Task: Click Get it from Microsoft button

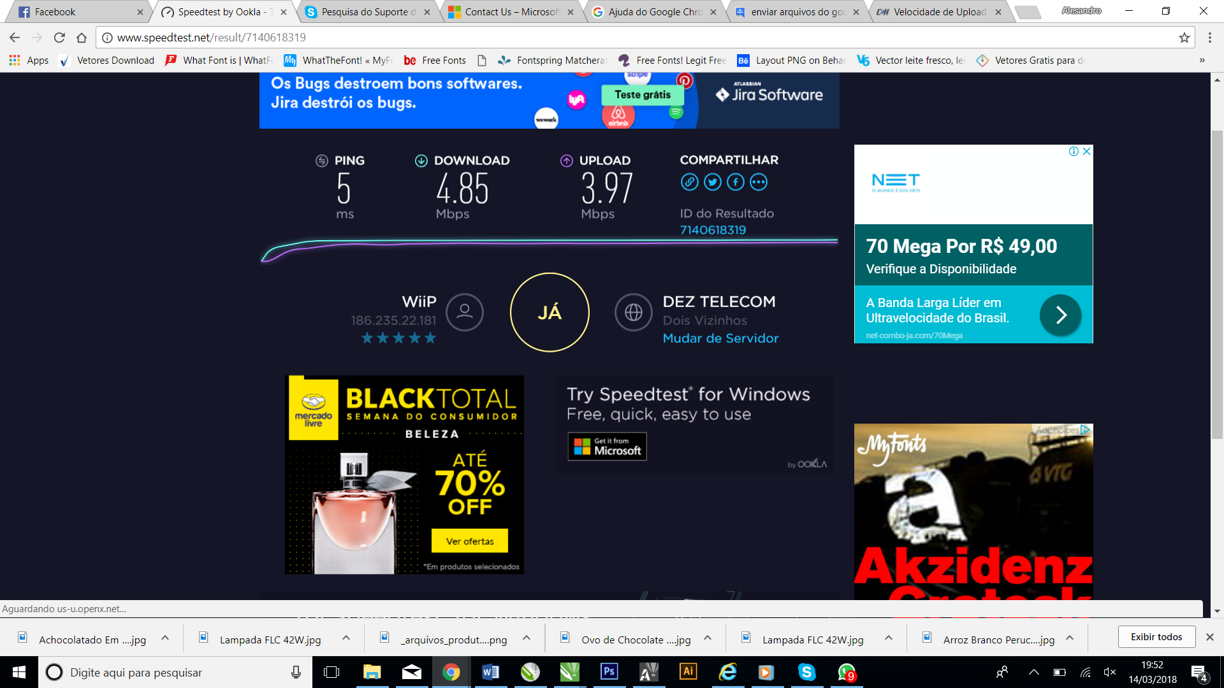Action: pyautogui.click(x=607, y=446)
